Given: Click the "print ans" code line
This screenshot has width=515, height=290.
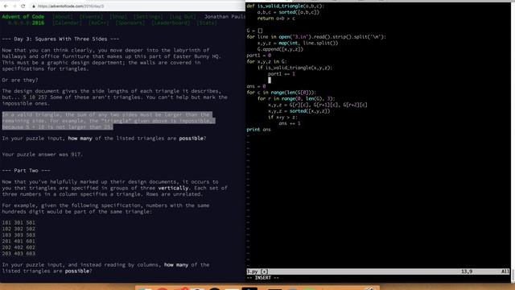Looking at the screenshot, I should [x=259, y=130].
